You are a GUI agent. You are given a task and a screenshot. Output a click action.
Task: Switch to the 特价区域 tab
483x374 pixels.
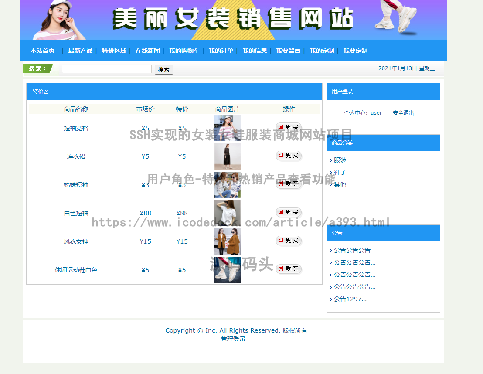click(113, 51)
